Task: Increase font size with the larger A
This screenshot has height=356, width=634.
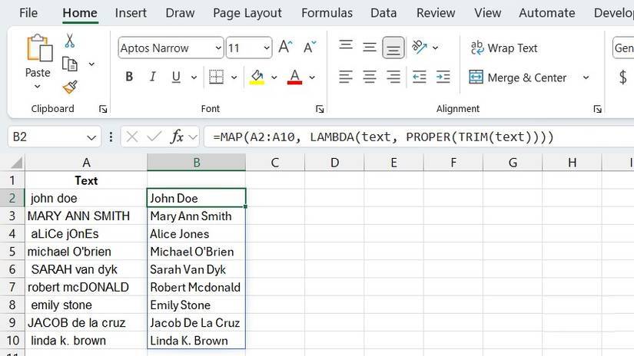Action: [285, 48]
